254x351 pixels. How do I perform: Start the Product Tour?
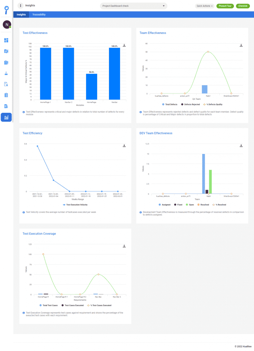point(225,6)
